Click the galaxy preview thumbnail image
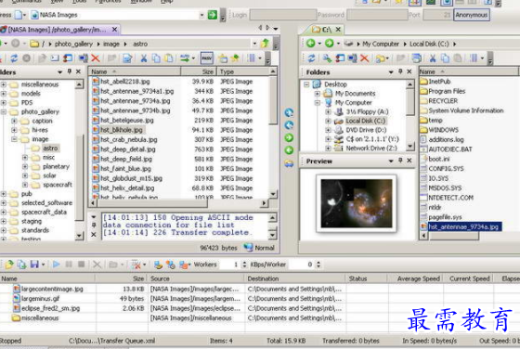This screenshot has height=349, width=520. coord(357,203)
